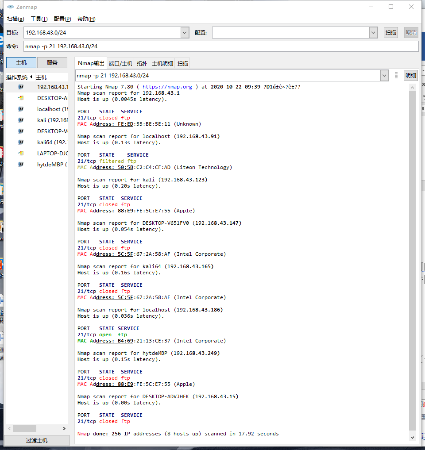Select host DESKTOP-A in list
The height and width of the screenshot is (450, 425).
[x=37, y=98]
